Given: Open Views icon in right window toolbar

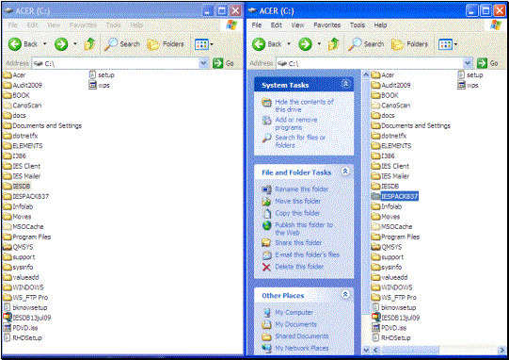Looking at the screenshot, I should coord(445,44).
